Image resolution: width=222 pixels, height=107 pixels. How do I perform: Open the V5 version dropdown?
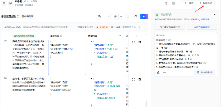(26, 1)
